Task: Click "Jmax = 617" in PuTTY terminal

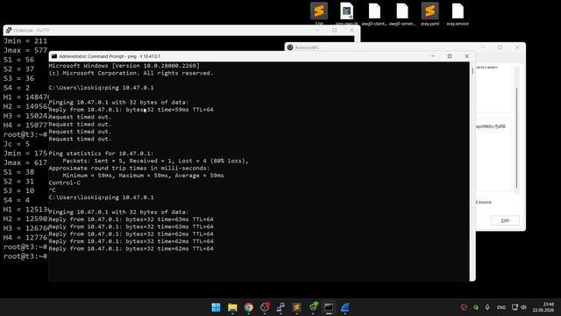Action: coord(25,162)
